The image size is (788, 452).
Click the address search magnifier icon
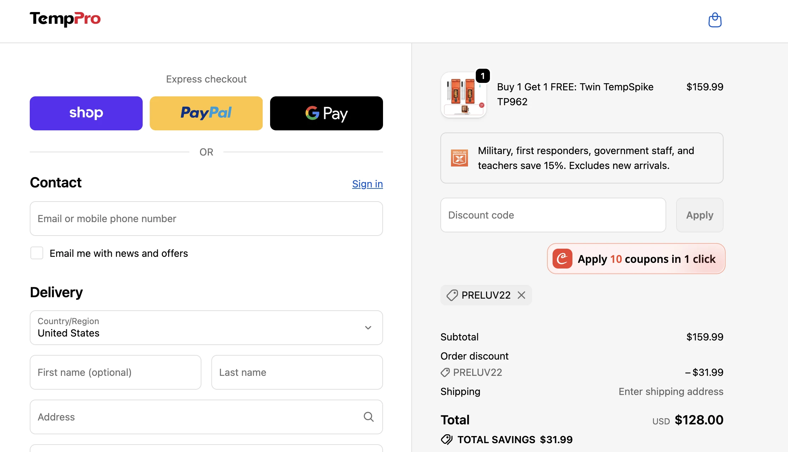(369, 417)
